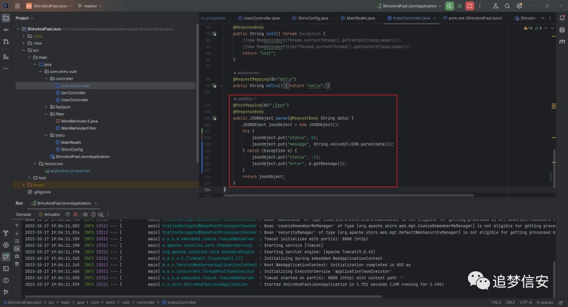Click the green Rerun application icon

[x=450, y=6]
